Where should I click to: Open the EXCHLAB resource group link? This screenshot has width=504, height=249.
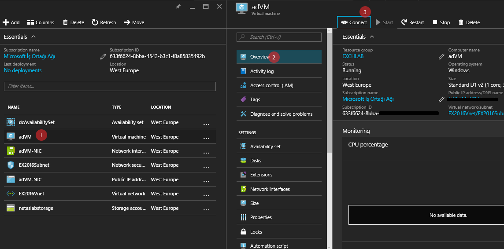[x=353, y=56]
